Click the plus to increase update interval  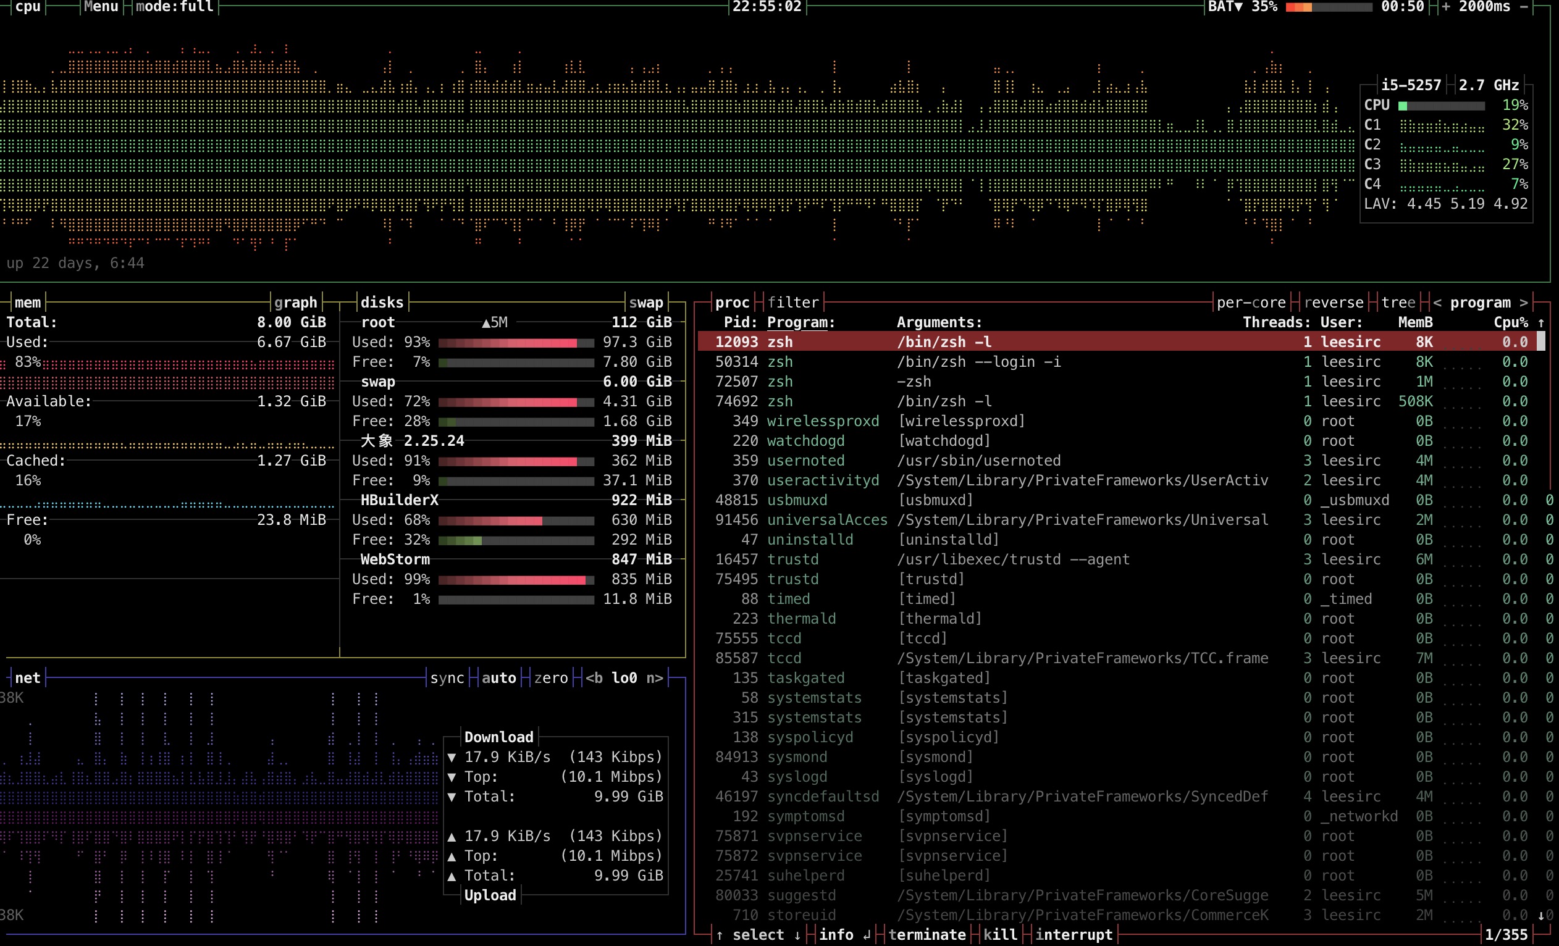(x=1446, y=6)
